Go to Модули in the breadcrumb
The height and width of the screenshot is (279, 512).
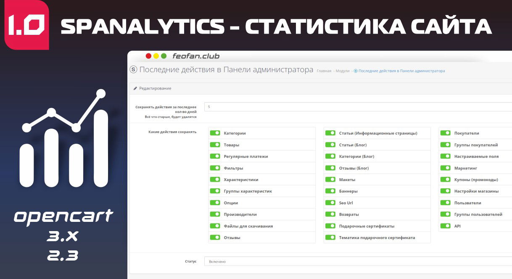click(342, 71)
